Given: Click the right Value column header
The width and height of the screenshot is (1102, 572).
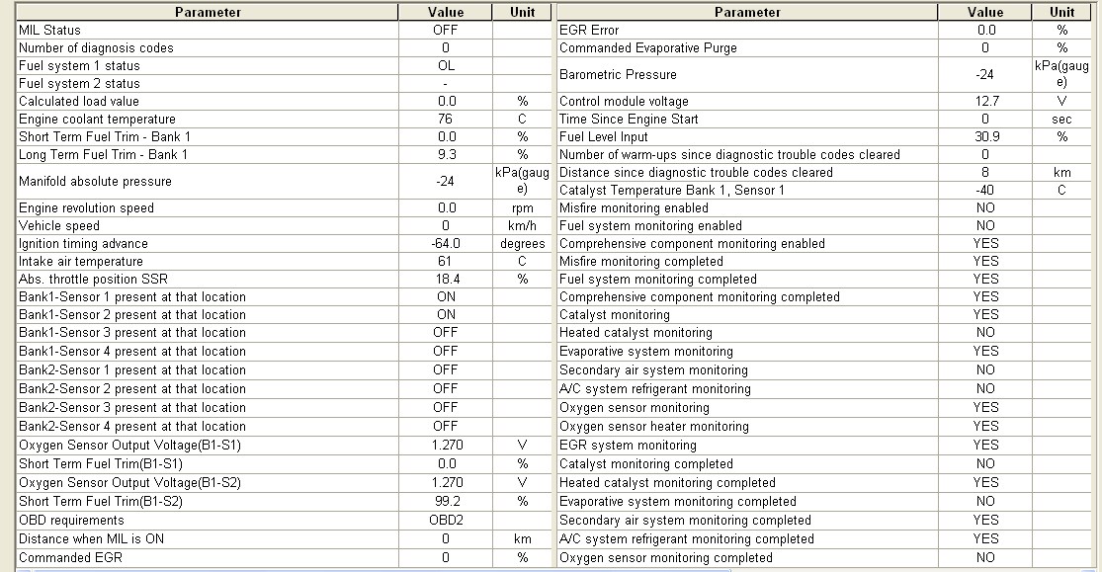Looking at the screenshot, I should pos(984,12).
